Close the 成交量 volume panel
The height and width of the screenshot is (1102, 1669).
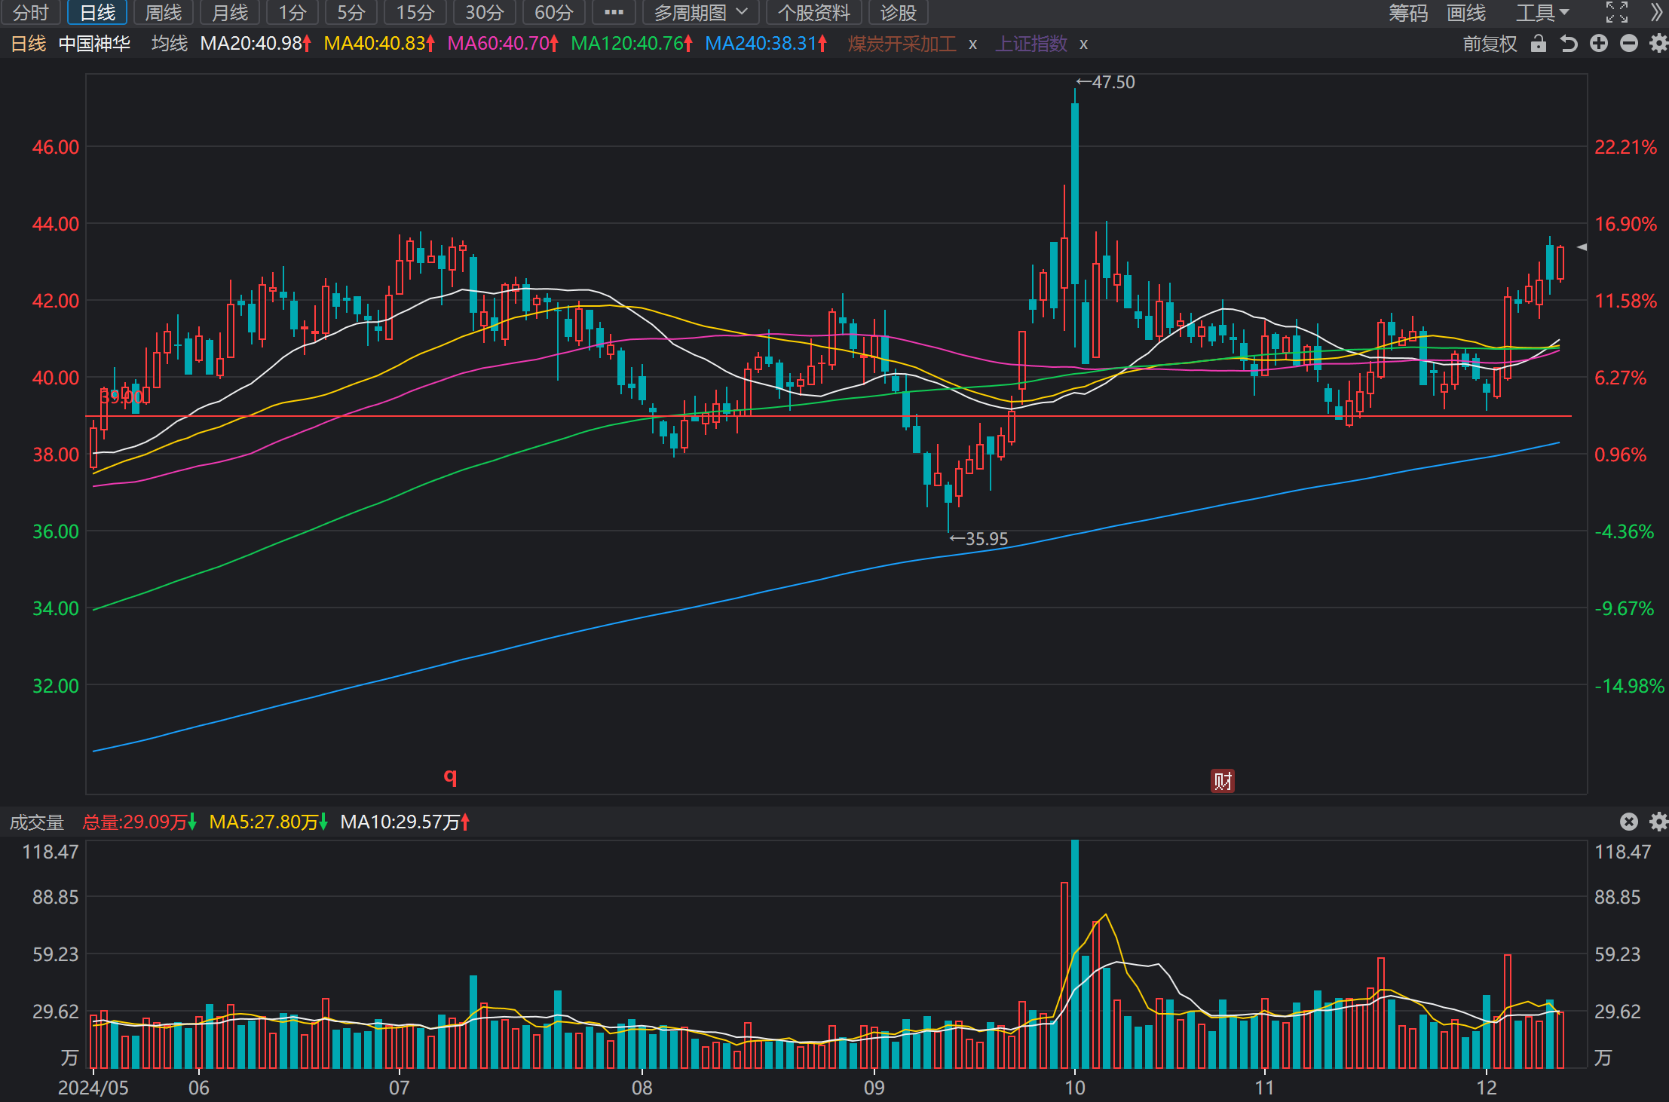pyautogui.click(x=1629, y=822)
